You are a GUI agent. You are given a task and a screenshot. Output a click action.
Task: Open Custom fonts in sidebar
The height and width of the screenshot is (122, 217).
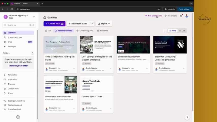pyautogui.click(x=18, y=89)
